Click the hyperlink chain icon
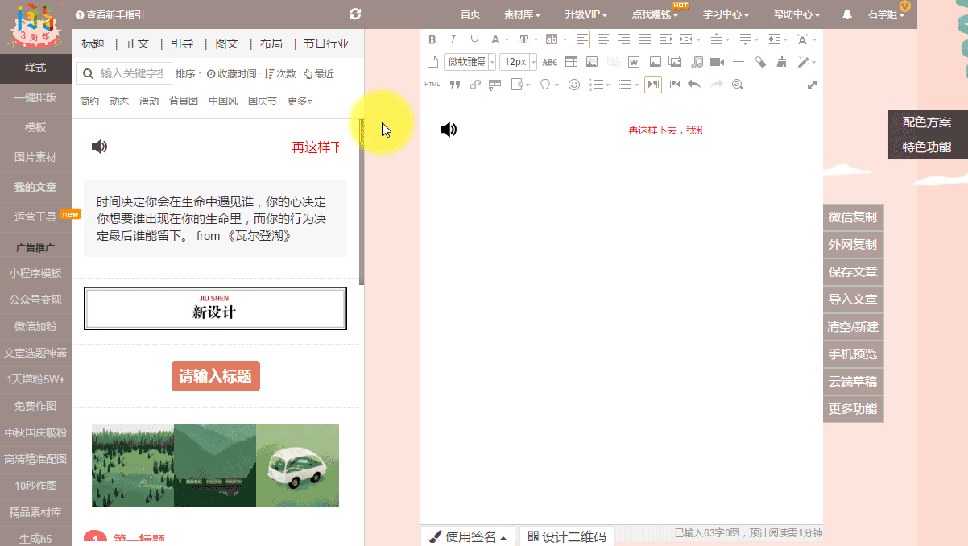Viewport: 968px width, 546px height. [x=475, y=85]
